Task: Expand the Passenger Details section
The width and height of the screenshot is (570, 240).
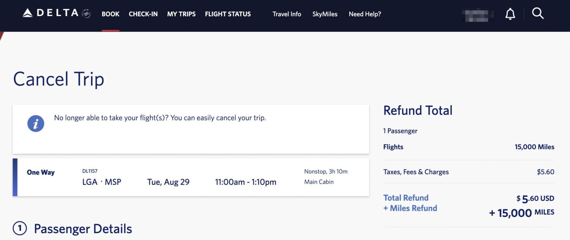Action: point(82,228)
